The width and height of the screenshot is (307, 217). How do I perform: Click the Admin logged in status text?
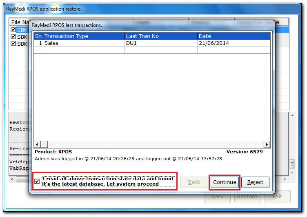[x=129, y=159]
